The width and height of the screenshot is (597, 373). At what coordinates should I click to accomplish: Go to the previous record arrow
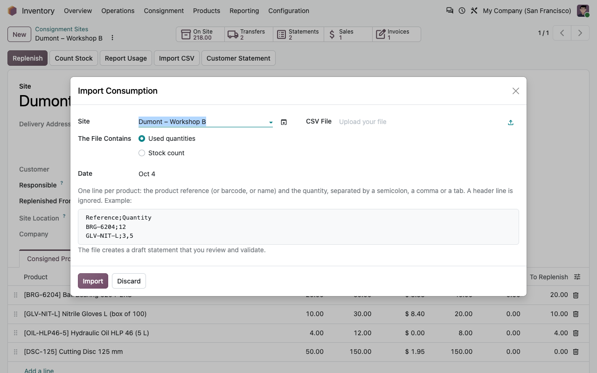(x=562, y=33)
